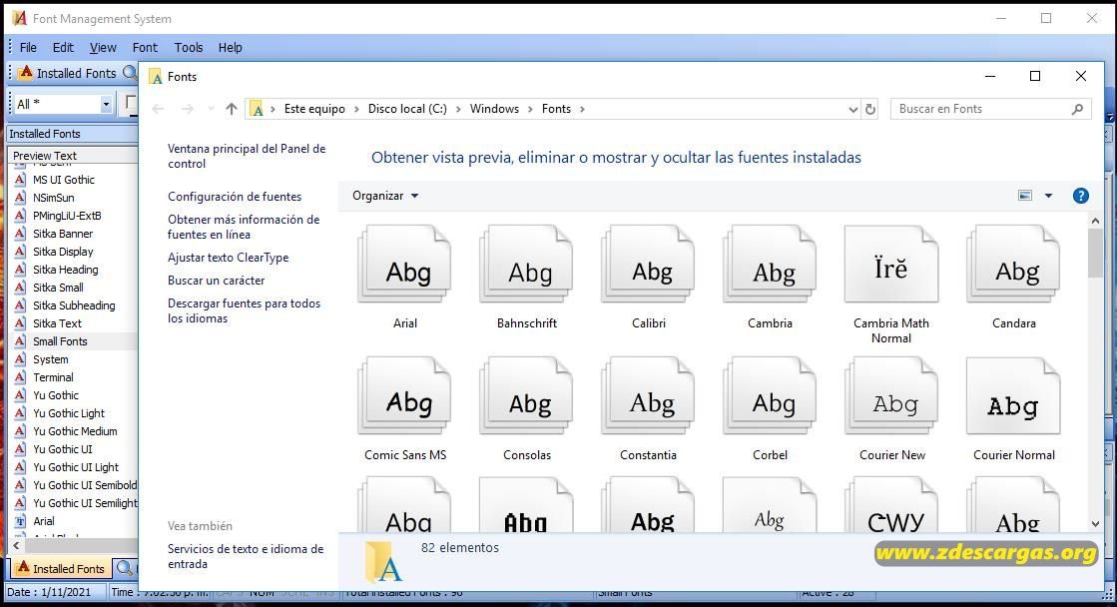
Task: Switch to Installed Fonts bottom tab
Action: 61,568
